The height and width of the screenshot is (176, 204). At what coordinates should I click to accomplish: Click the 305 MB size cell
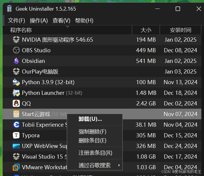(x=146, y=135)
